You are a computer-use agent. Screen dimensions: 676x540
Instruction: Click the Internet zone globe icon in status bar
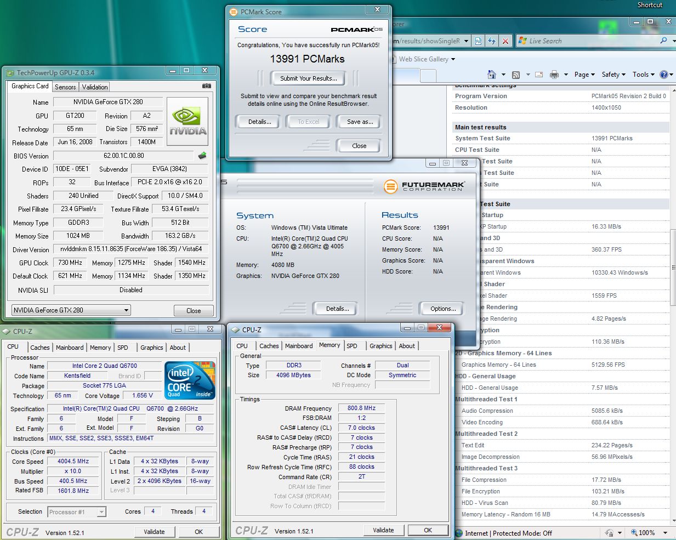coord(459,533)
